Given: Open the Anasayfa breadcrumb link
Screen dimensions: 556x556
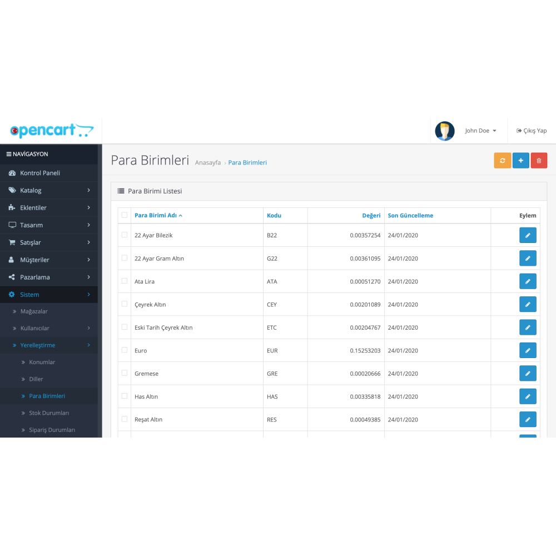Looking at the screenshot, I should (x=207, y=162).
